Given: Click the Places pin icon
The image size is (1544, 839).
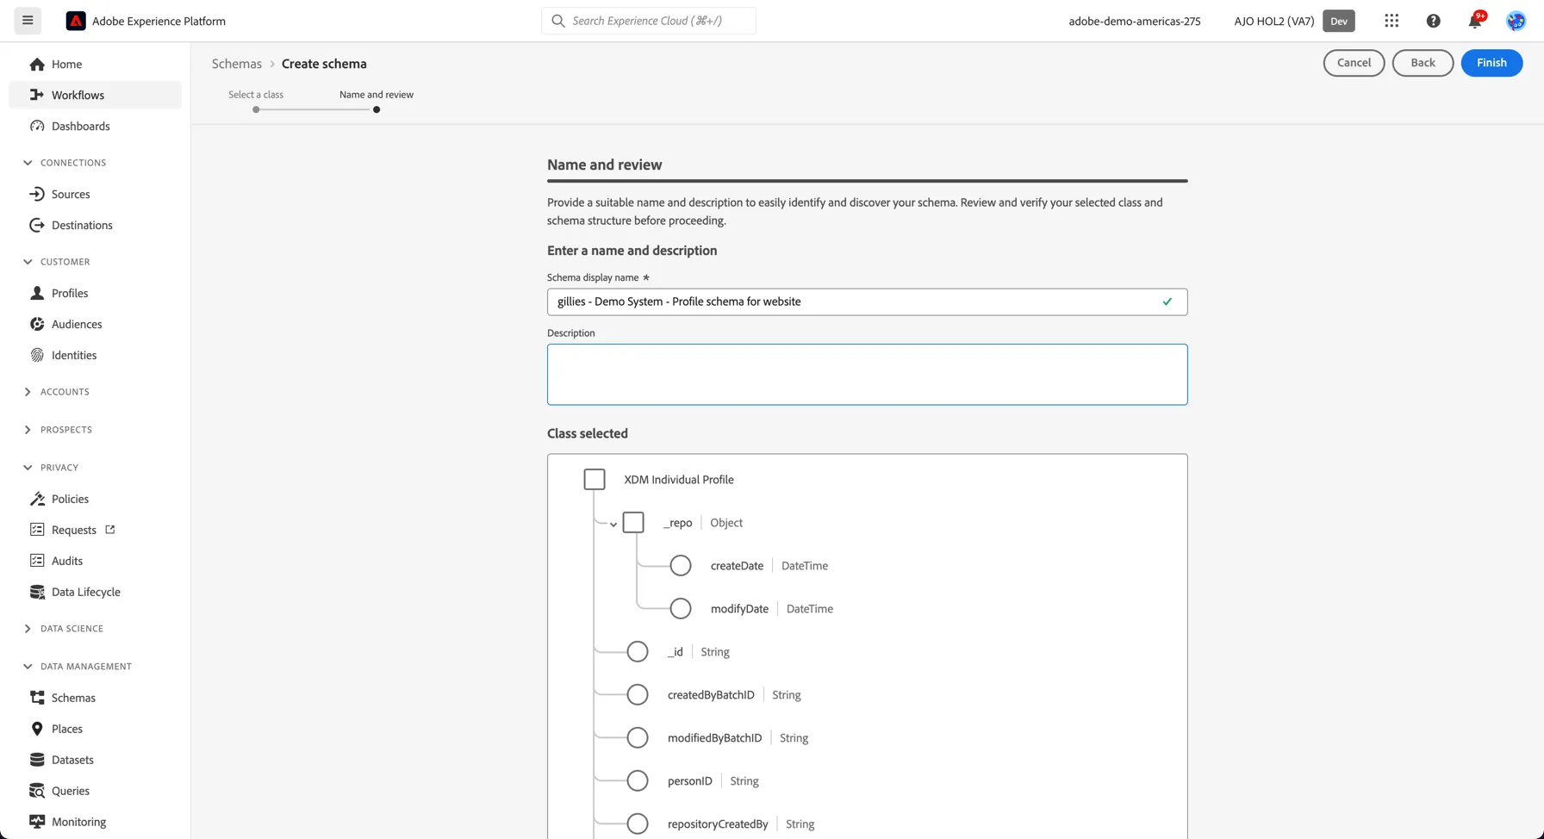Looking at the screenshot, I should [x=37, y=730].
